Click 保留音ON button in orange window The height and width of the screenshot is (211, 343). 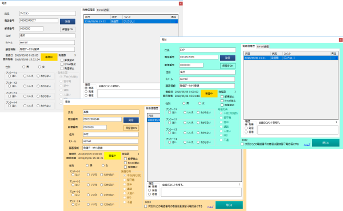(131, 128)
